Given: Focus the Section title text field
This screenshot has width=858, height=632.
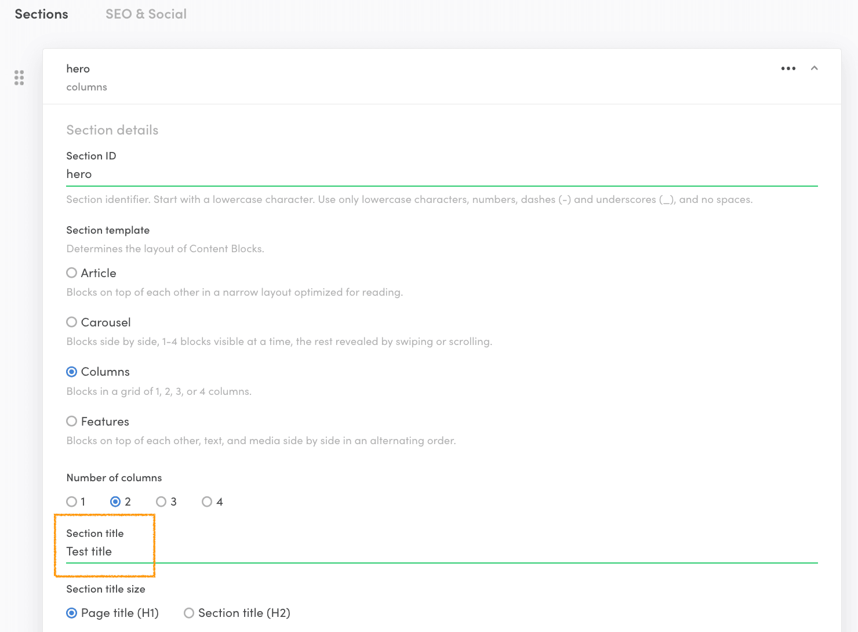Looking at the screenshot, I should click(441, 551).
